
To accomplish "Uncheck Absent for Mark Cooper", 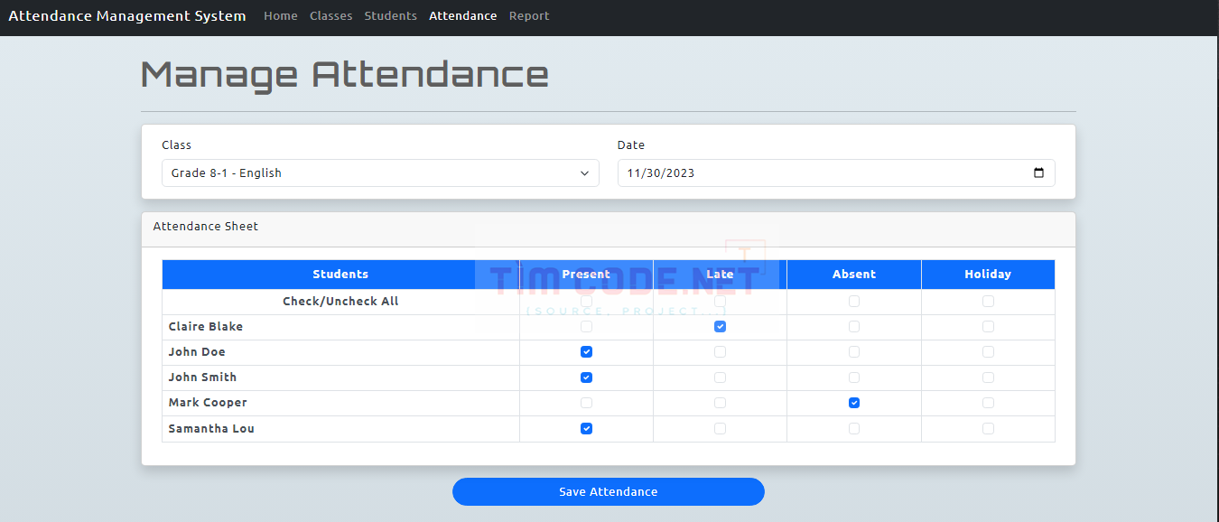I will 854,403.
